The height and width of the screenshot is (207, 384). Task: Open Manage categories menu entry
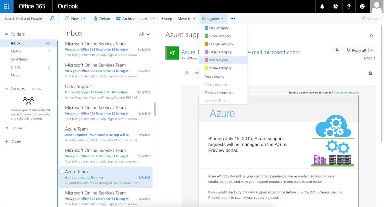click(224, 92)
